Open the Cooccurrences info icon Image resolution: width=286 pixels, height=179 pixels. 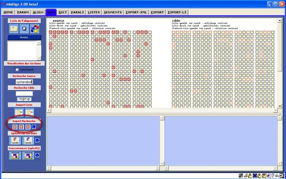[37, 155]
